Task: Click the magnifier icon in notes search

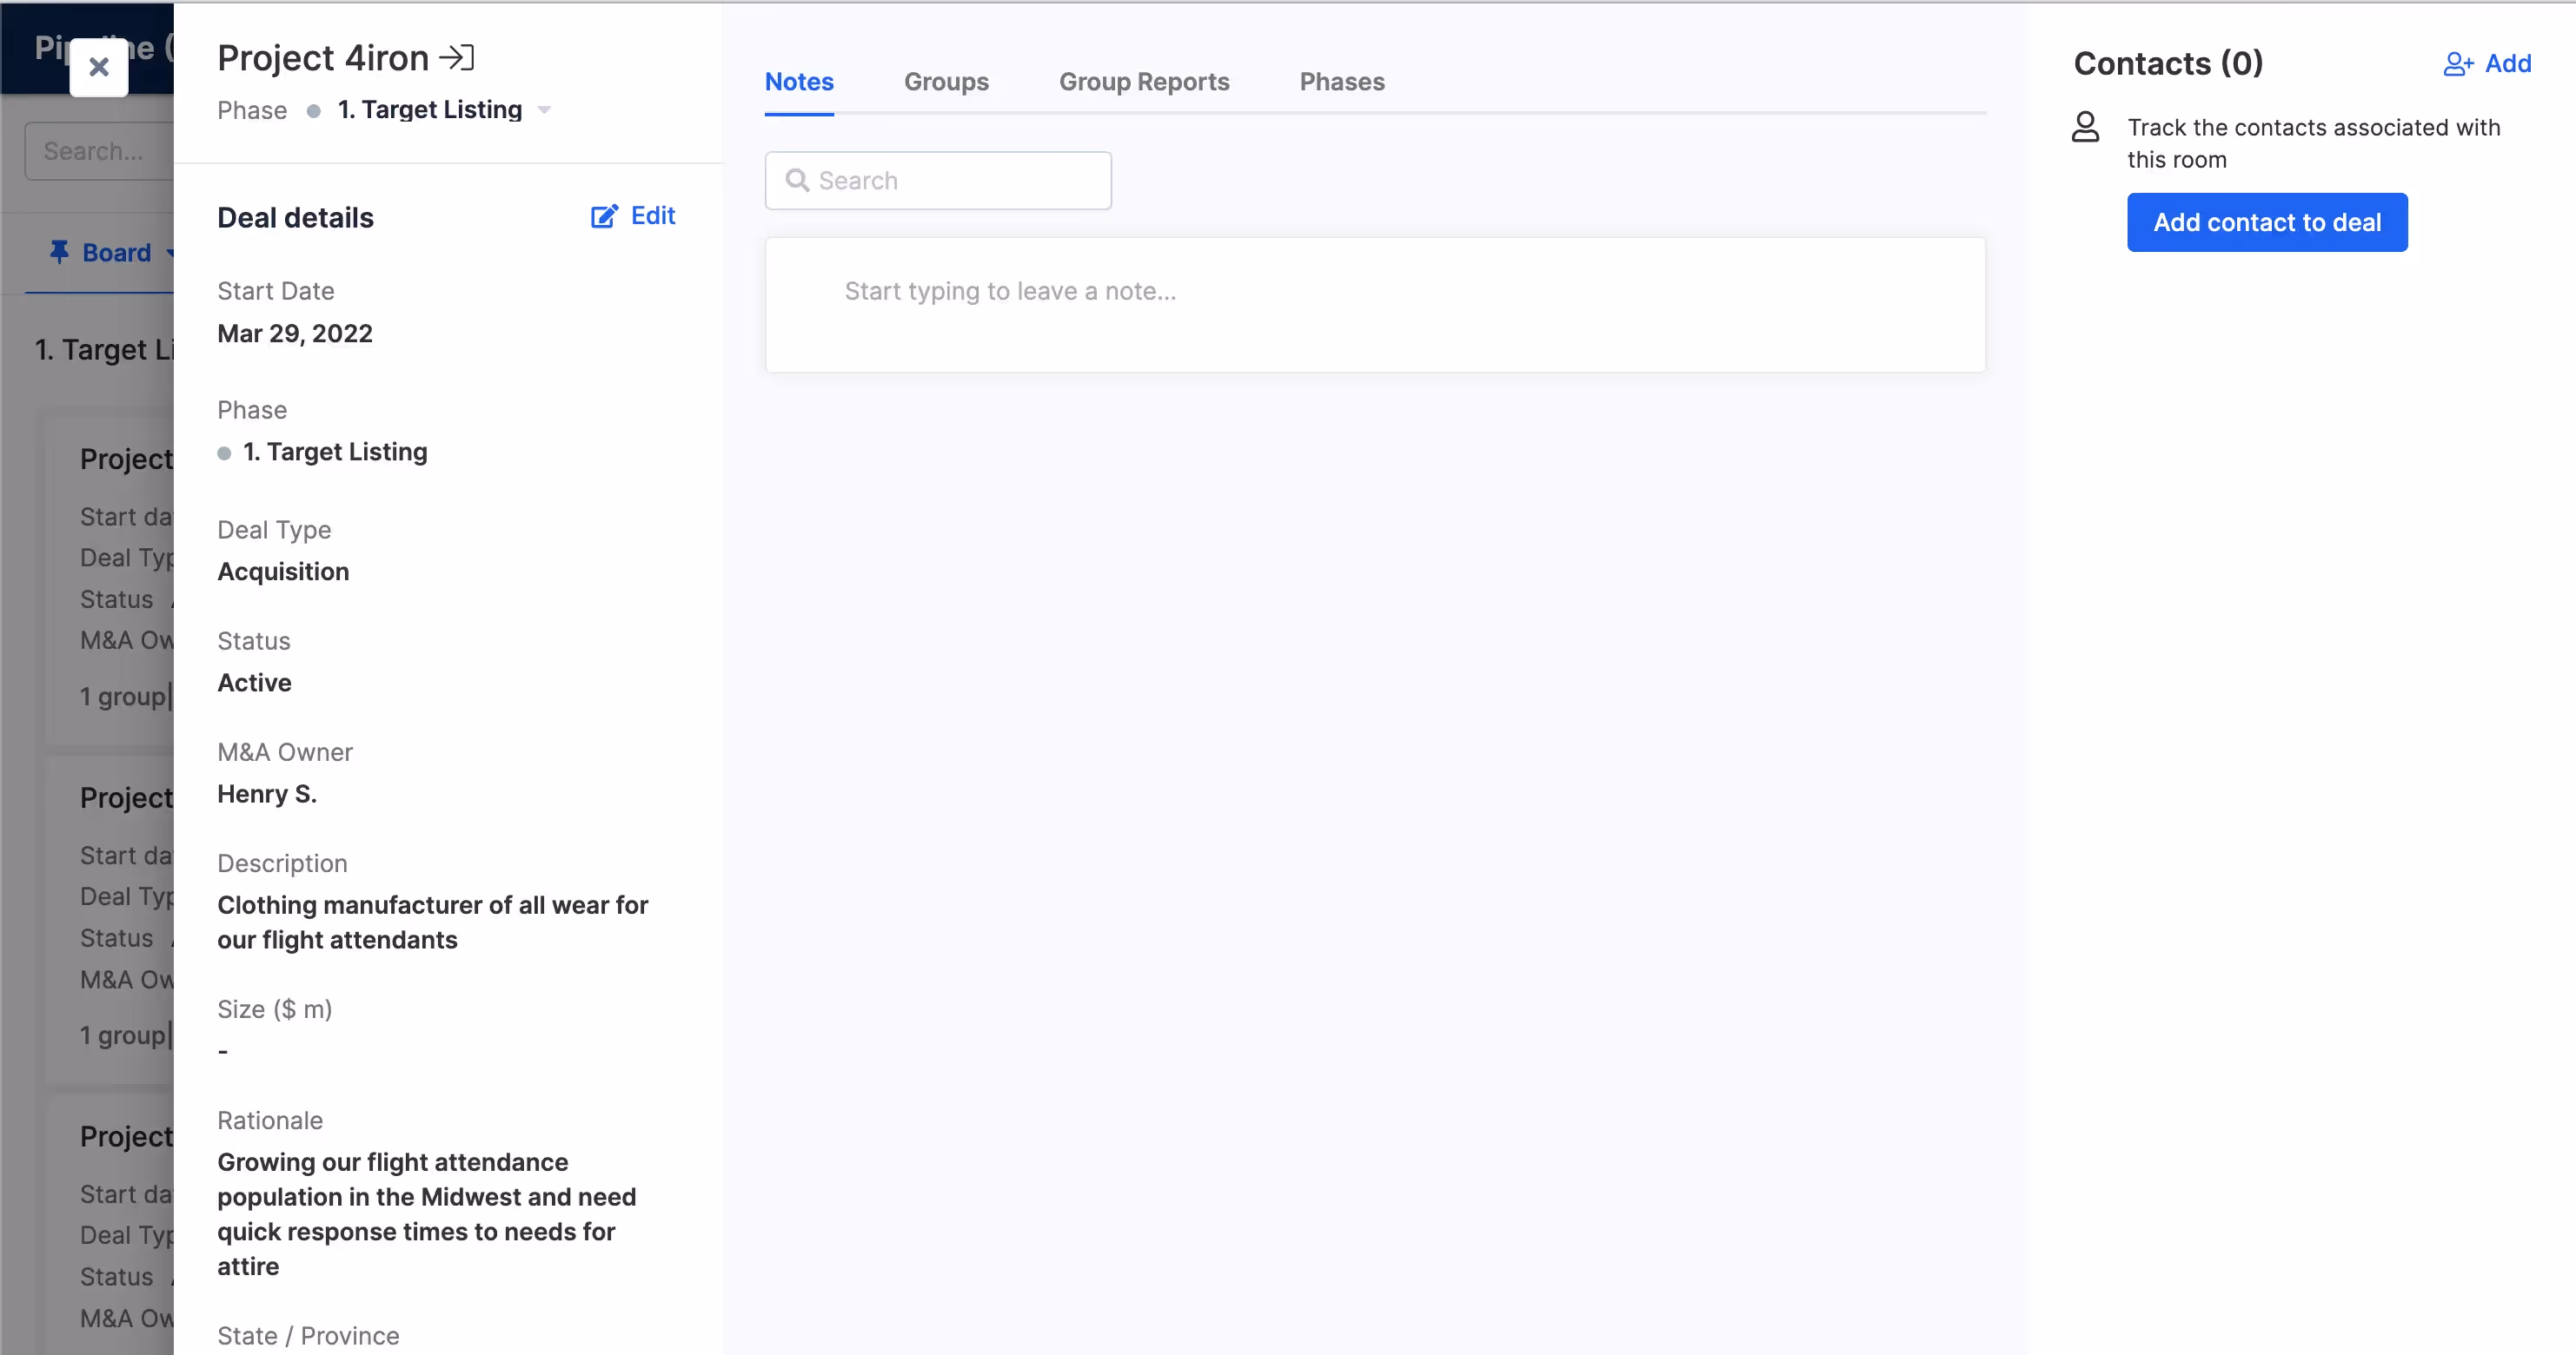Action: coord(797,181)
